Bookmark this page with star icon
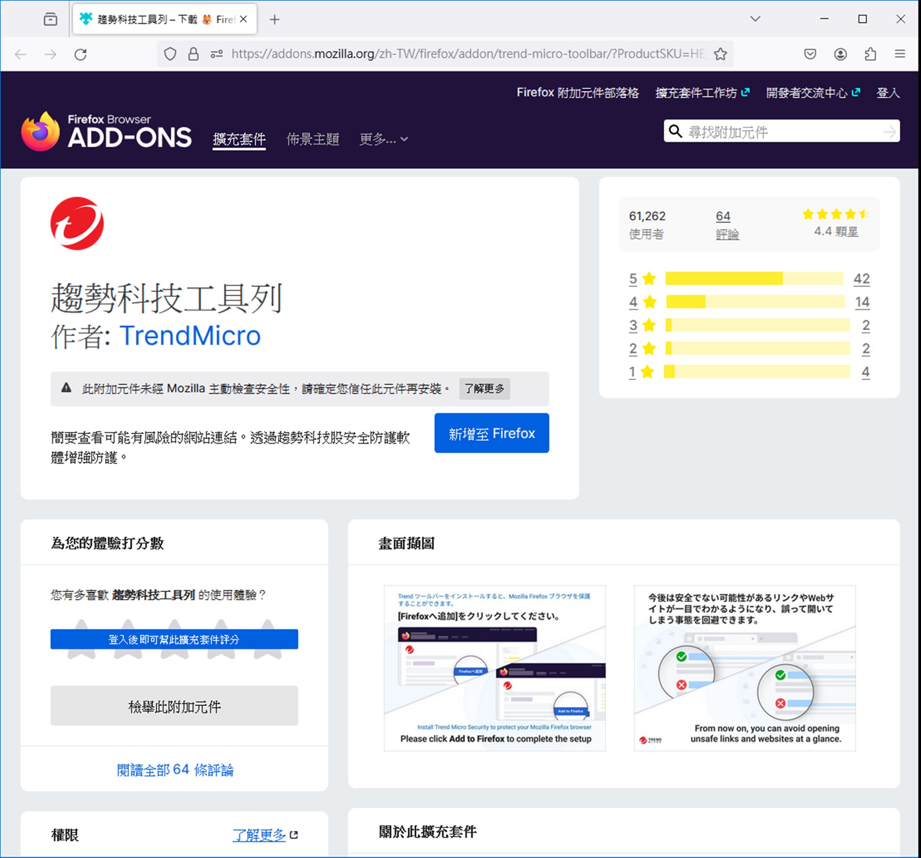 click(x=720, y=54)
